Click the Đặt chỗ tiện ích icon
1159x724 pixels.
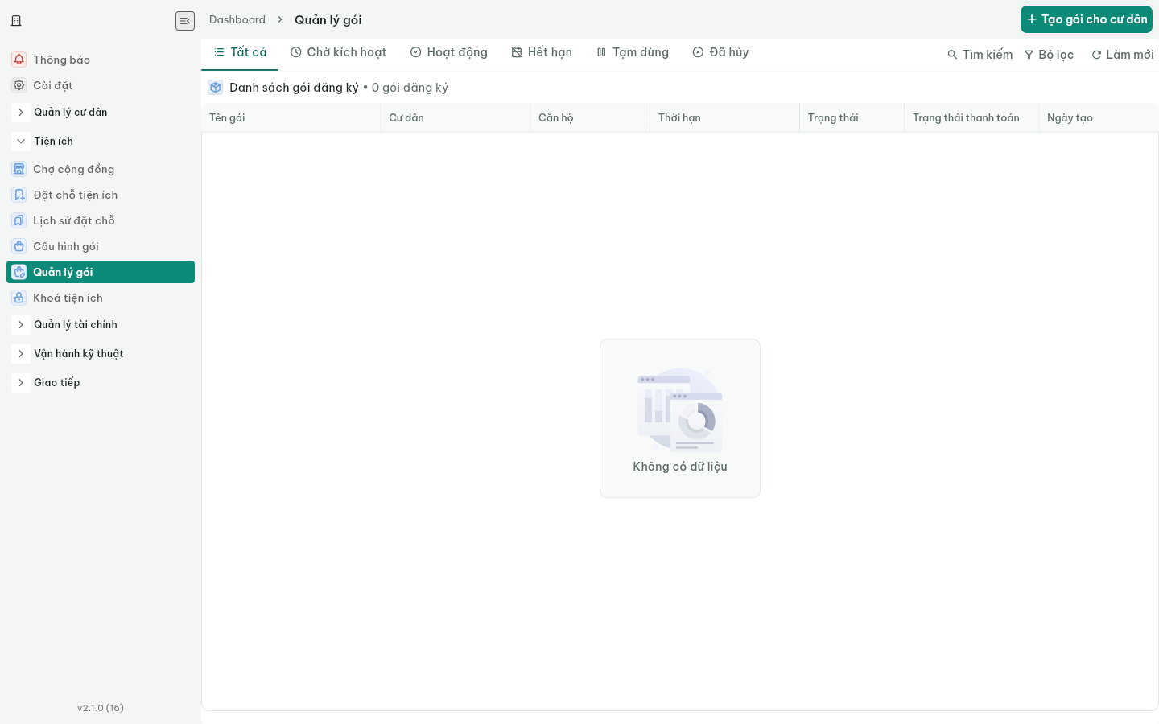click(x=19, y=195)
